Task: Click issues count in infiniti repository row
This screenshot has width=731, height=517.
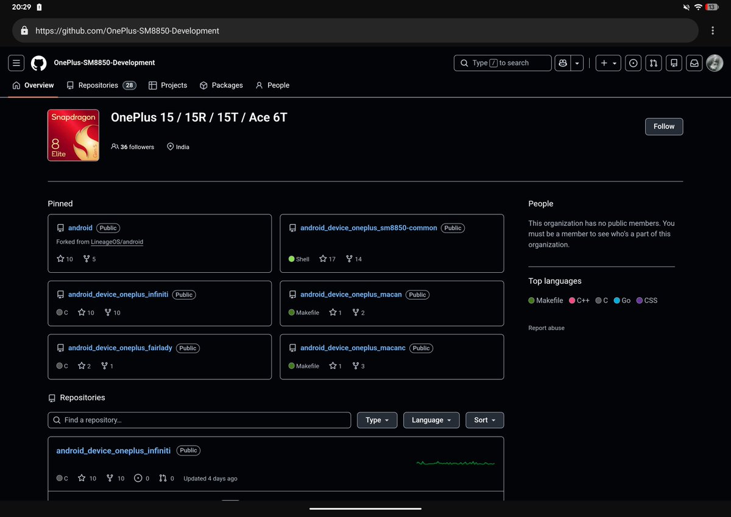Action: point(141,478)
